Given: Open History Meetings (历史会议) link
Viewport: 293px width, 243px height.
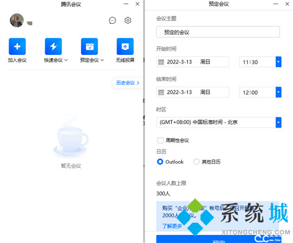Looking at the screenshot, I should [128, 83].
